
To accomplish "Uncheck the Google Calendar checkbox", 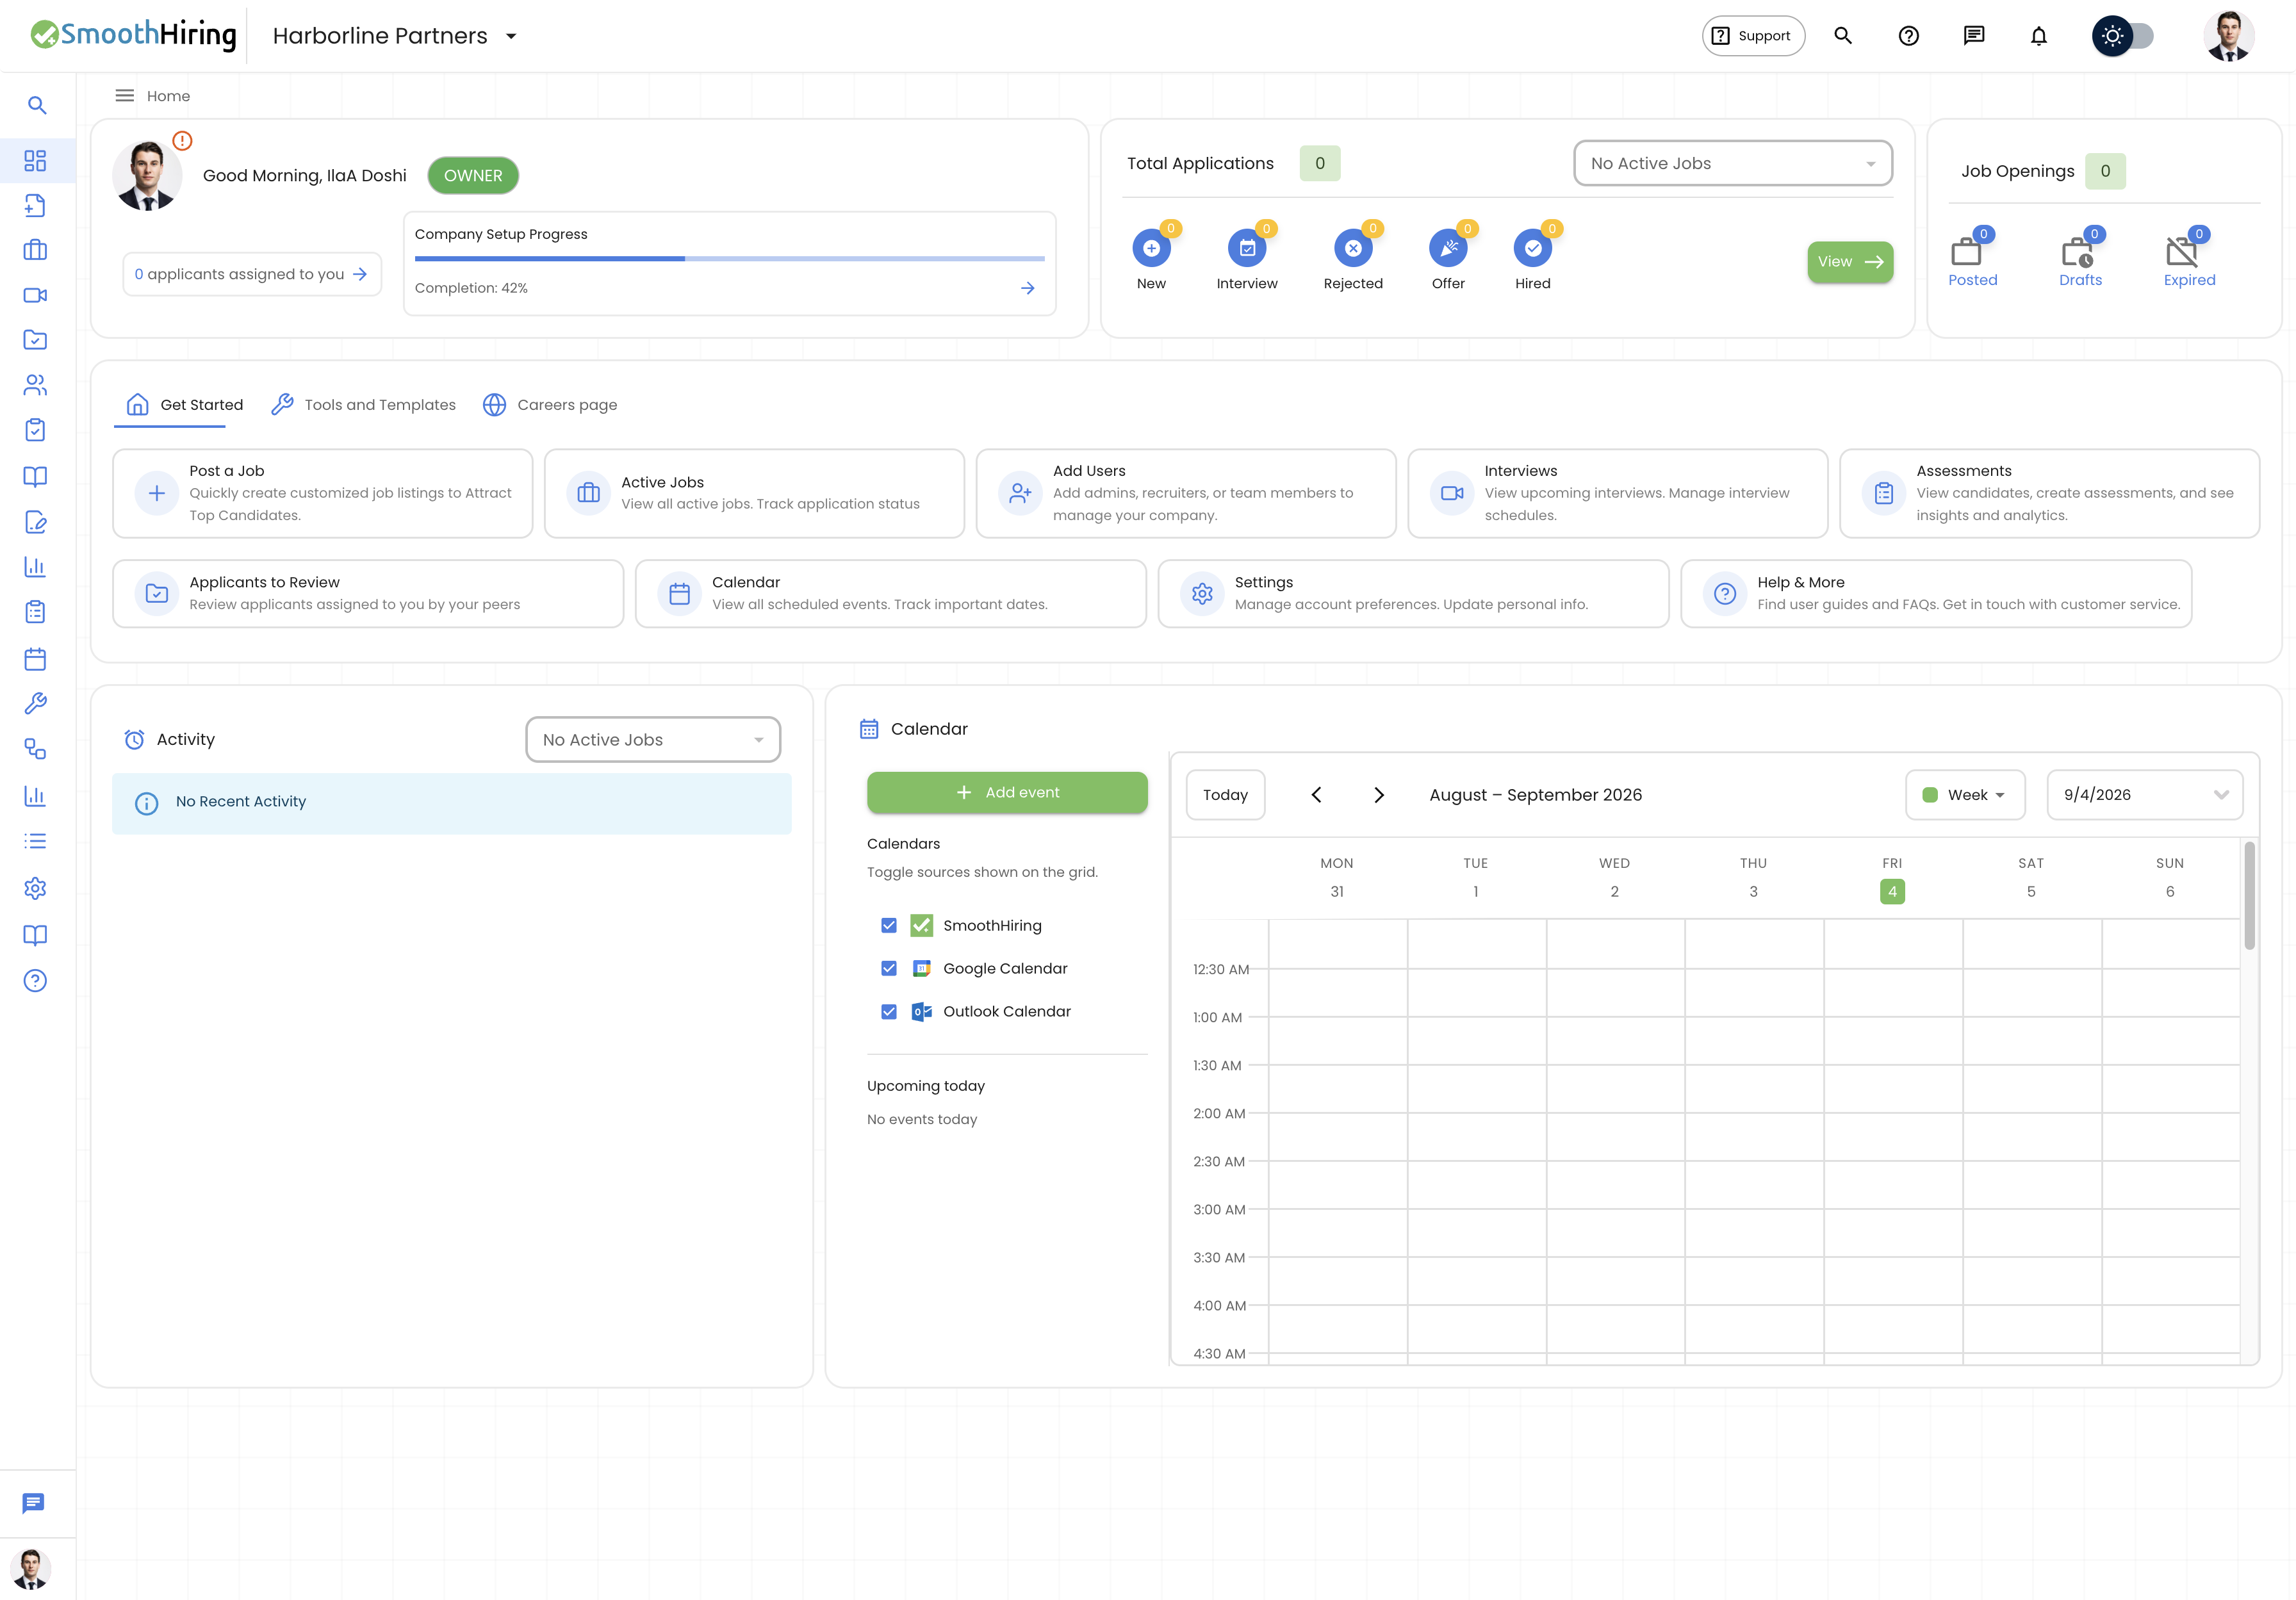I will 888,968.
